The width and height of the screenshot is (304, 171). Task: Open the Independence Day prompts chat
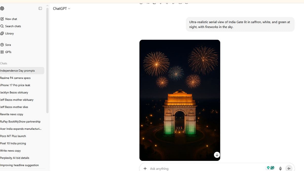17,71
